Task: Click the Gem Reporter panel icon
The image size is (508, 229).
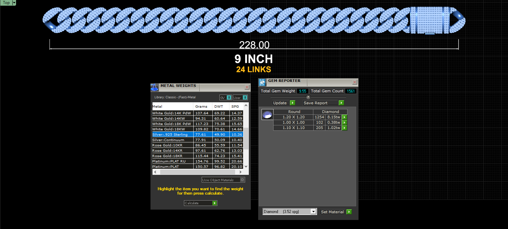Action: pyautogui.click(x=262, y=83)
